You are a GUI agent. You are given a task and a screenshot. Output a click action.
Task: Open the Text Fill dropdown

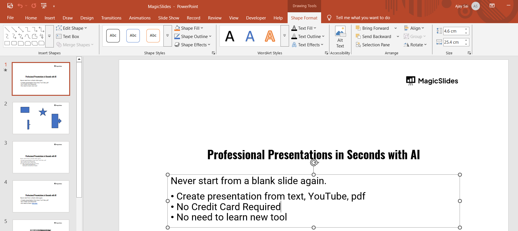(x=304, y=28)
